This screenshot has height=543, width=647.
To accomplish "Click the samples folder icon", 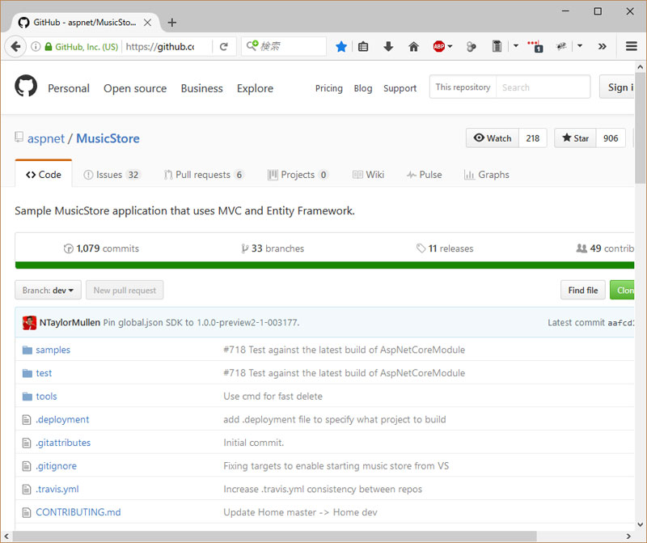I will pos(27,350).
